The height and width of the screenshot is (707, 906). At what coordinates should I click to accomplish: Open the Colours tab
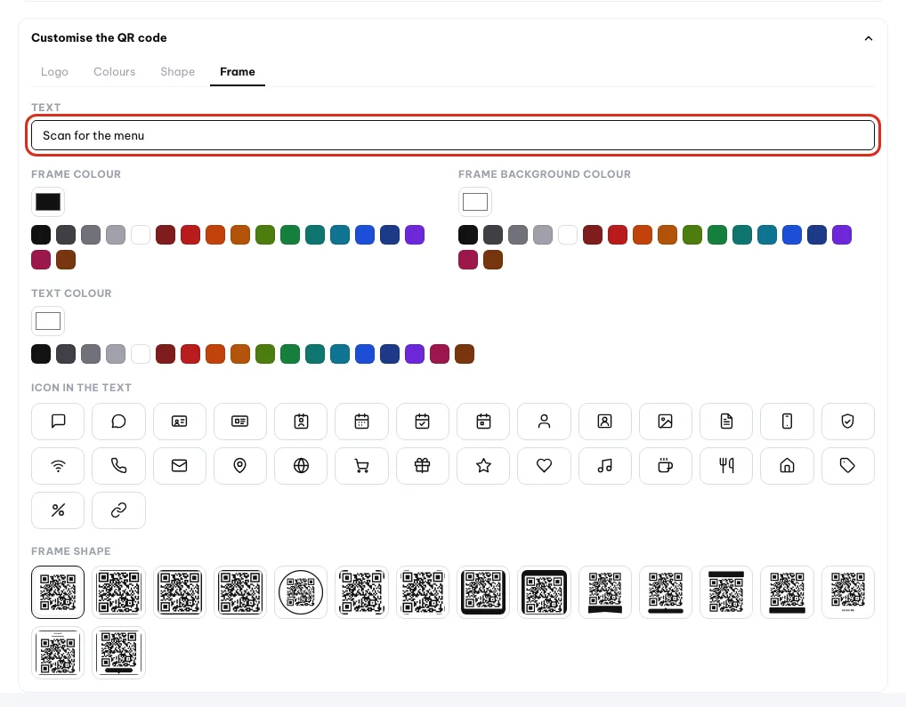click(115, 71)
